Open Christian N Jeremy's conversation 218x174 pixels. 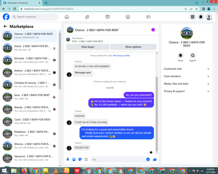(x=29, y=85)
